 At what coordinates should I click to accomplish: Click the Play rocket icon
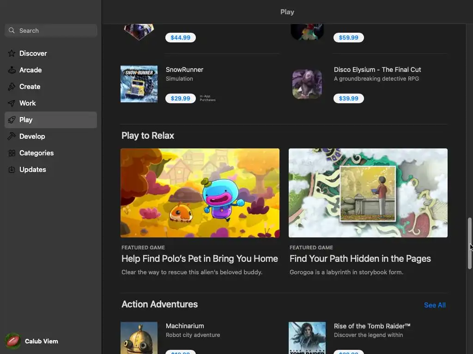point(12,120)
